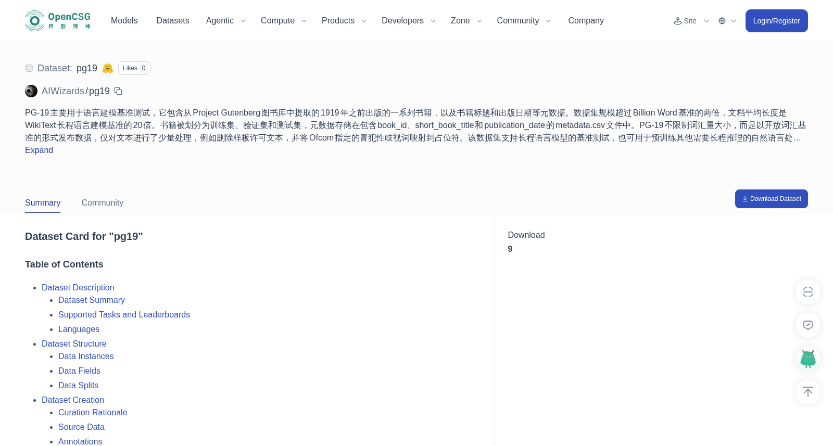The image size is (833, 446).
Task: Open the Models page
Action: (124, 21)
